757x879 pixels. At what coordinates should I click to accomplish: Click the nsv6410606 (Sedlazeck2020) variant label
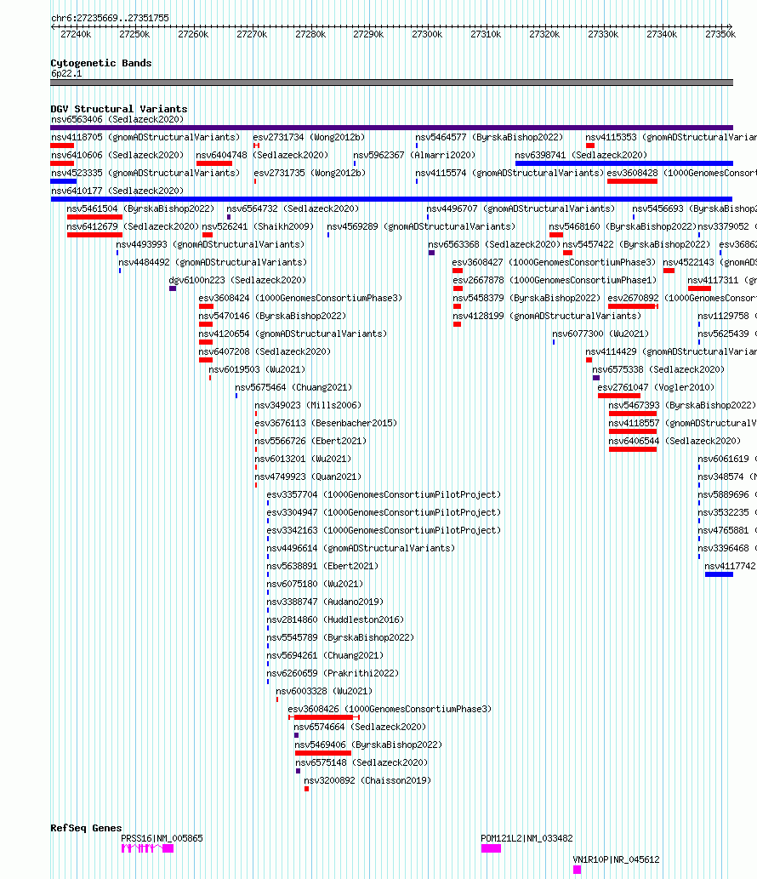coord(117,155)
